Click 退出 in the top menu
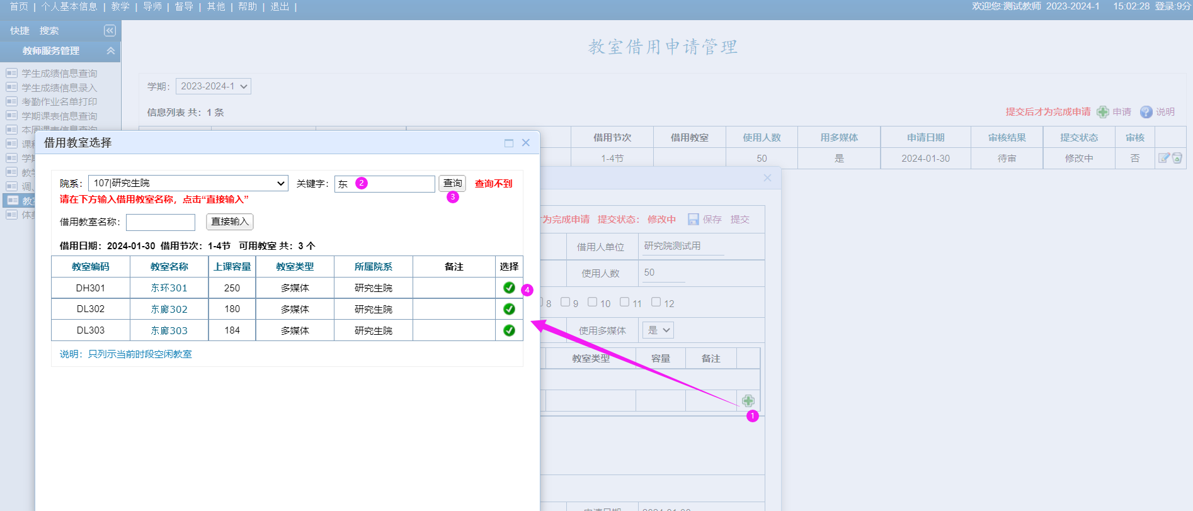Image resolution: width=1193 pixels, height=511 pixels. 280,6
